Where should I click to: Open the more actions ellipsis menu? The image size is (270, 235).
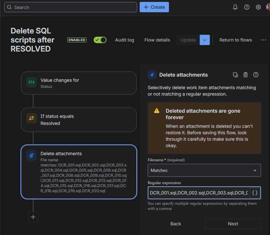[264, 40]
